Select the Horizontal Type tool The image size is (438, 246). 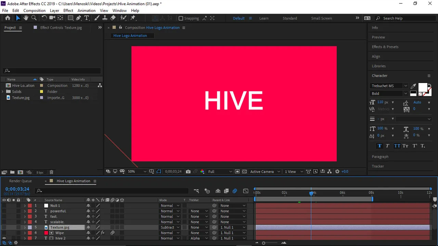pyautogui.click(x=87, y=18)
